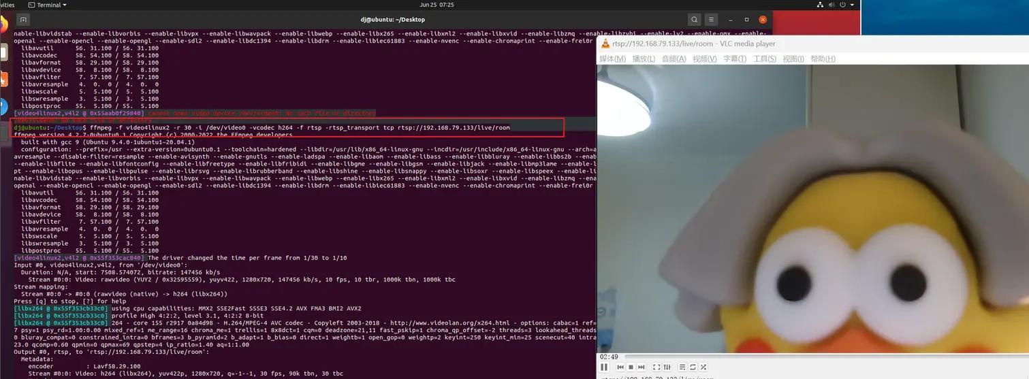This screenshot has width=1029, height=379.
Task: Open VLC 视图(I) View menu
Action: click(x=793, y=59)
